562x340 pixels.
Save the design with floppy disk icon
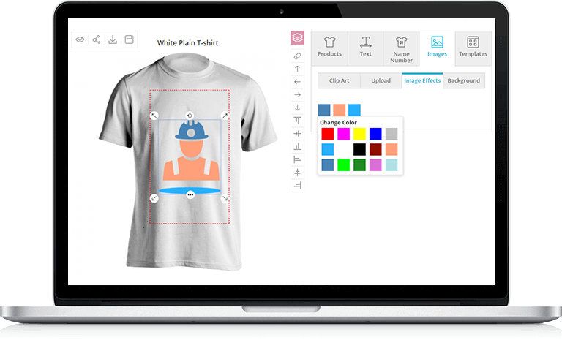(x=129, y=39)
